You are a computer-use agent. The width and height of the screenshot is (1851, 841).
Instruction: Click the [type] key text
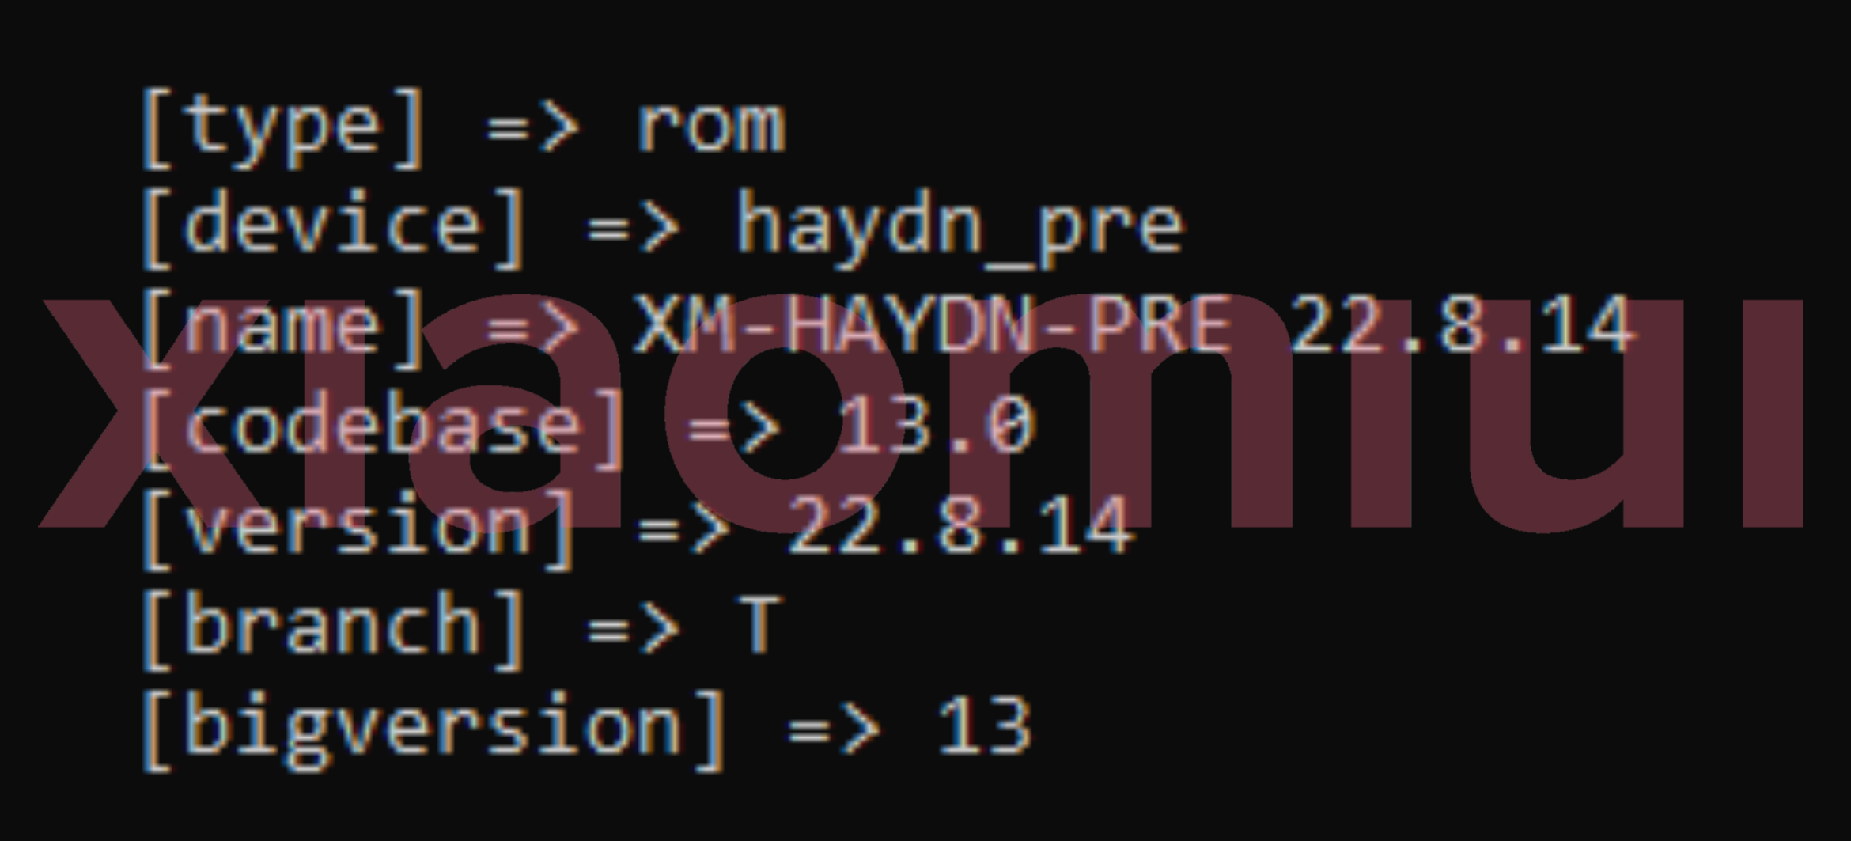click(283, 129)
